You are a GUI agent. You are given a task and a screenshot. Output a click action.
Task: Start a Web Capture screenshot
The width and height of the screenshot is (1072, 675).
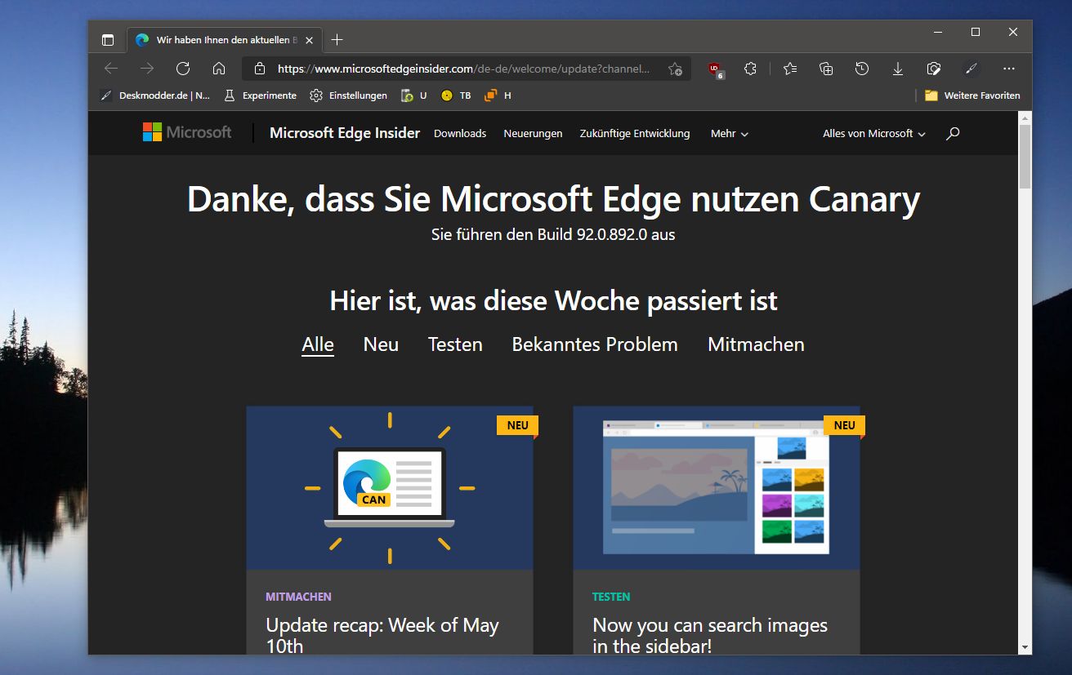tap(933, 69)
